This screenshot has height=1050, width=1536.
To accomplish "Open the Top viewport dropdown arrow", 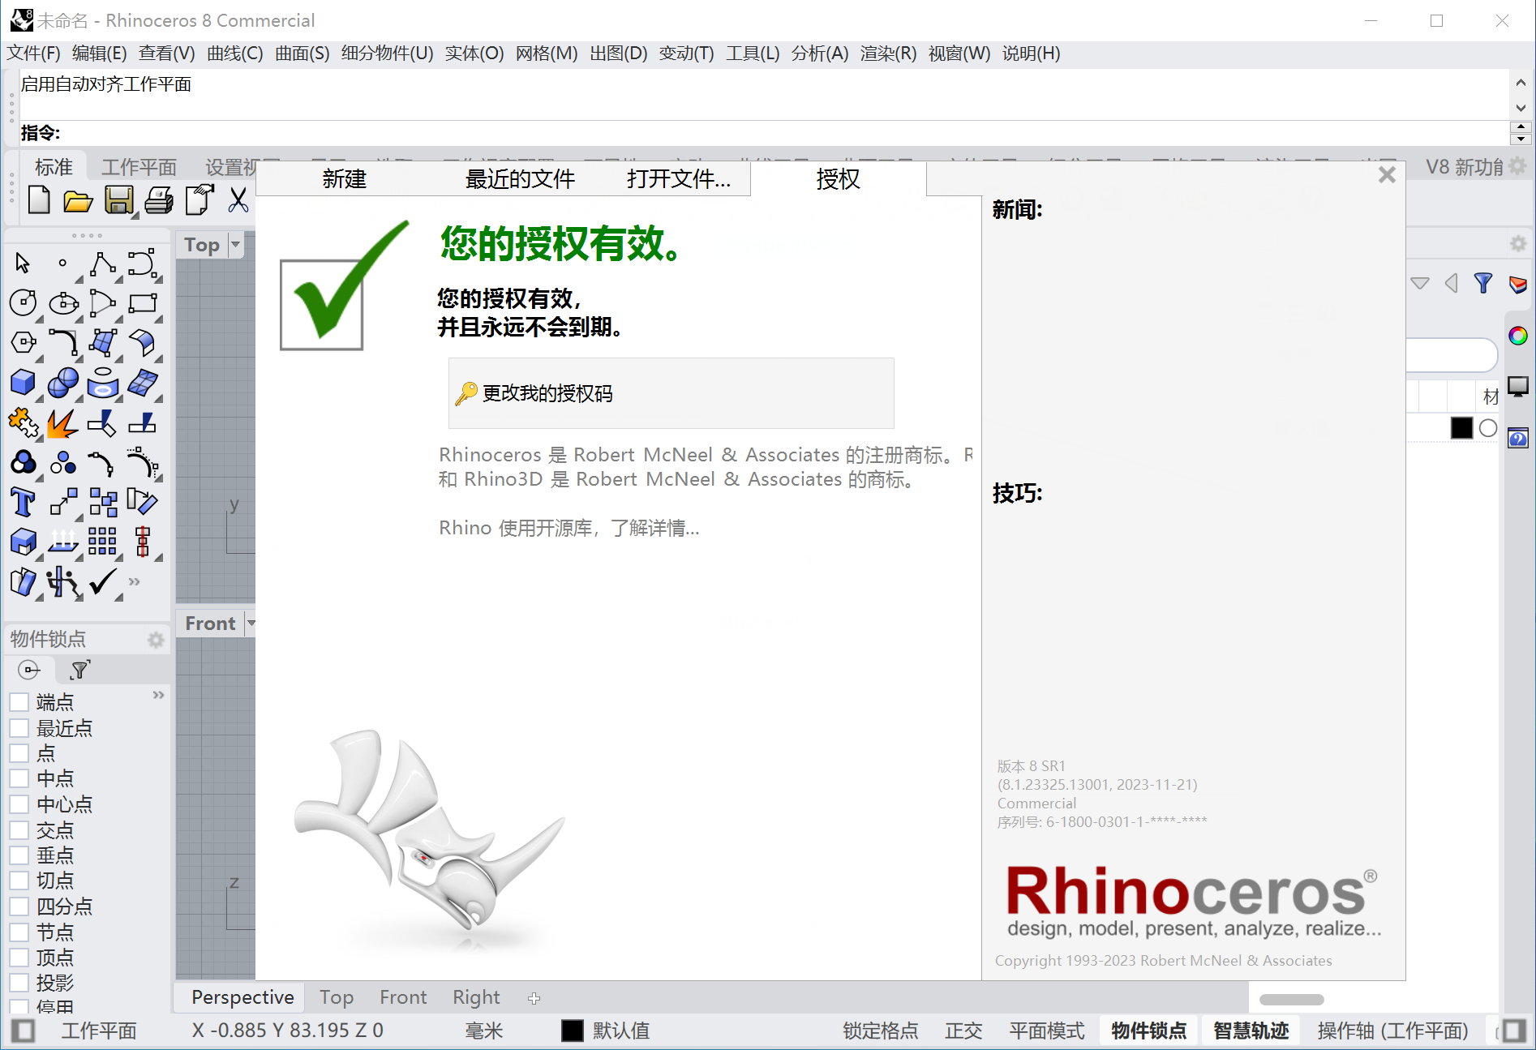I will tap(235, 244).
